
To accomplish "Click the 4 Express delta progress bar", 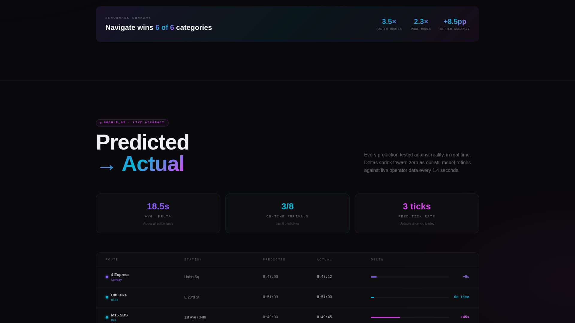I will pos(410,277).
